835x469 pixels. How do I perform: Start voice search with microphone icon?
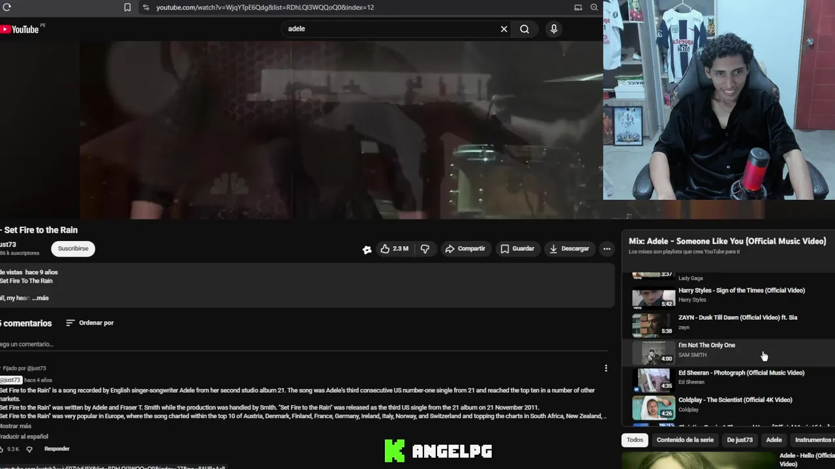click(554, 29)
